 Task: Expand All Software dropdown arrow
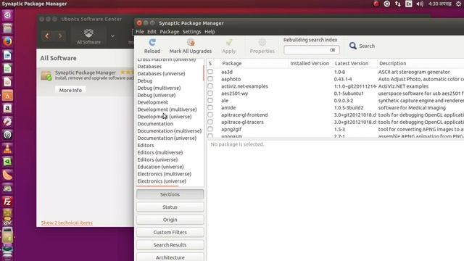(x=113, y=36)
